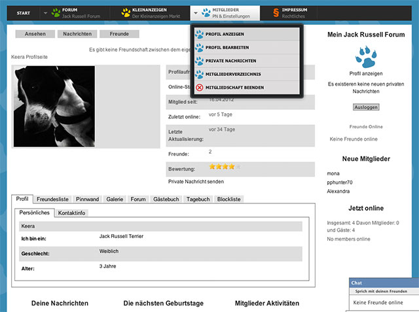Click the orange paragraph Impressum icon

click(x=276, y=12)
